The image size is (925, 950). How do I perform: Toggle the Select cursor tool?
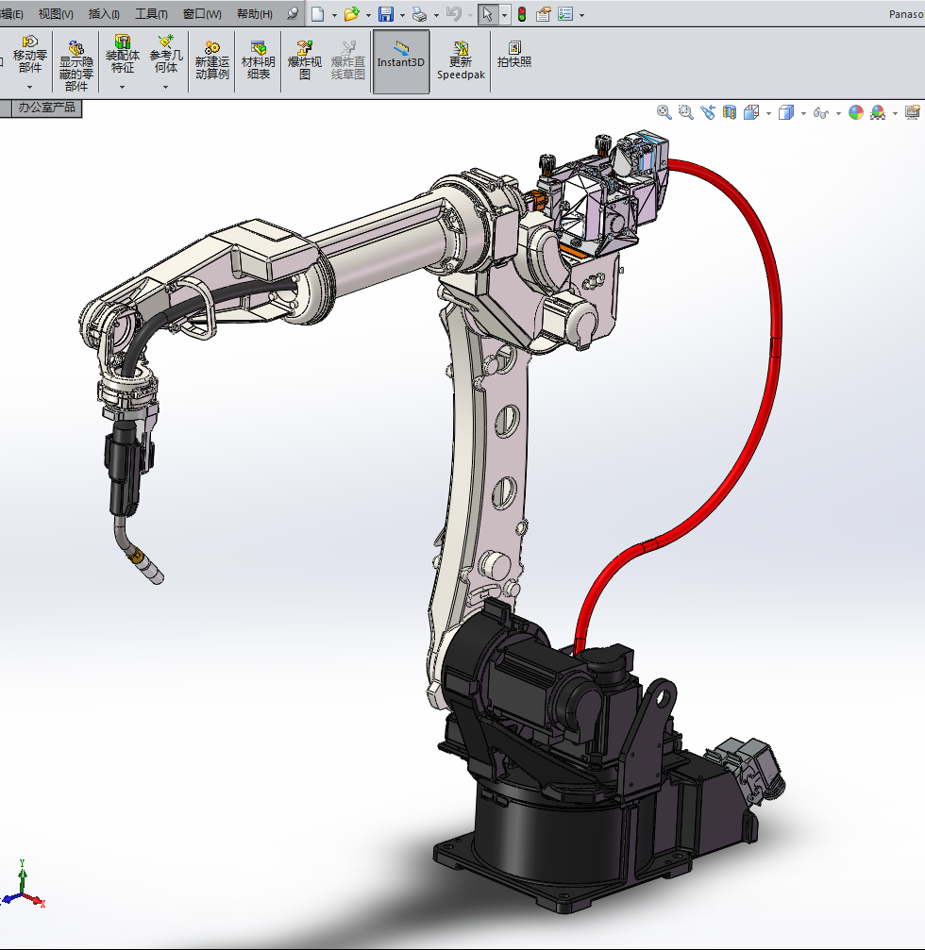pos(487,14)
